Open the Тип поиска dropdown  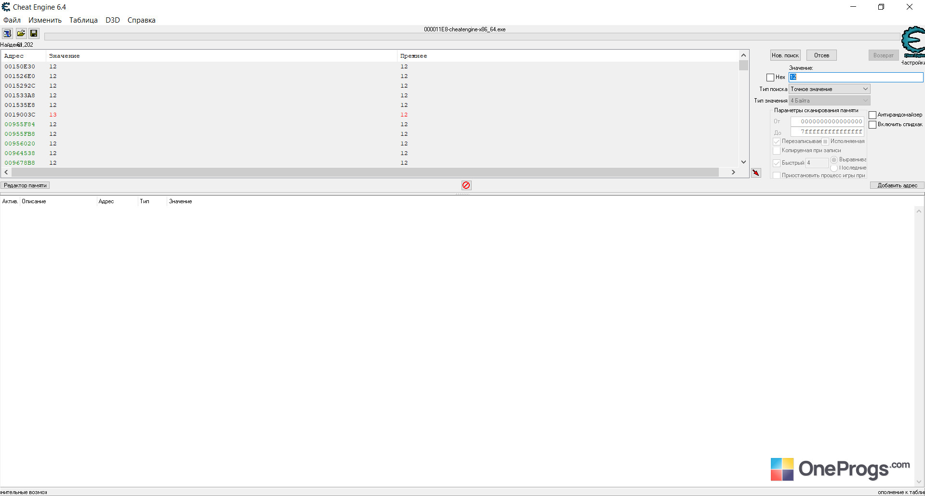click(830, 89)
